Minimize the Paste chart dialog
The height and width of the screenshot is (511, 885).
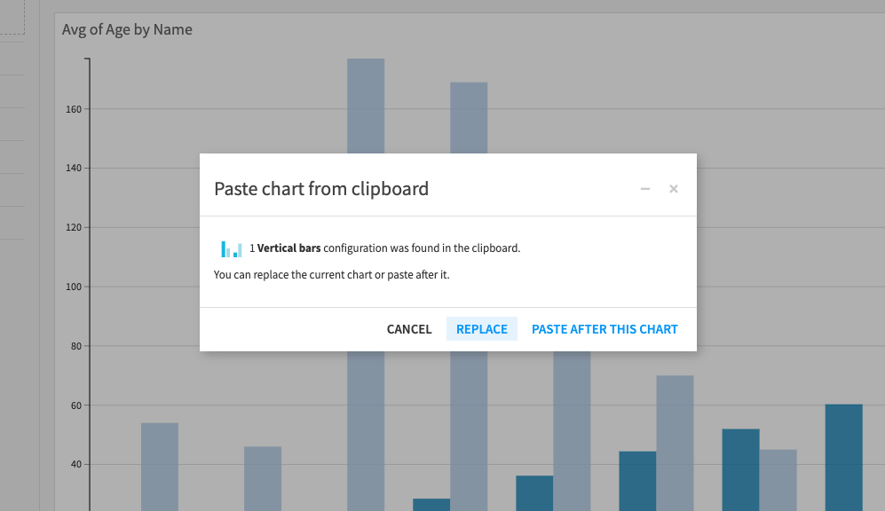click(645, 189)
